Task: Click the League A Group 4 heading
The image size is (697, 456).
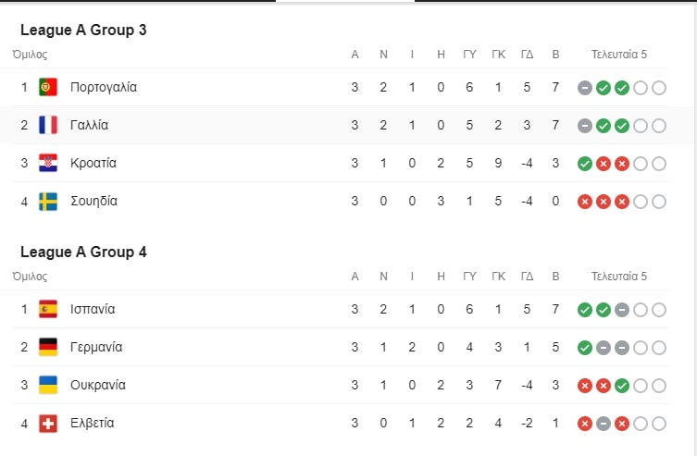Action: pos(83,252)
